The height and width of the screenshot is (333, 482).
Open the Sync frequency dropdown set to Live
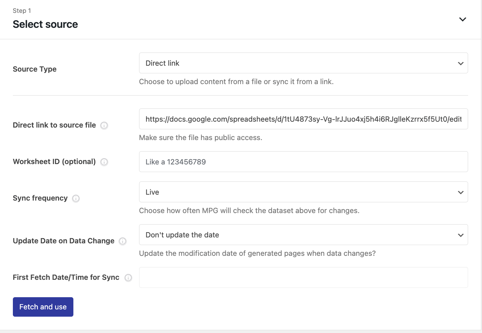pyautogui.click(x=303, y=192)
